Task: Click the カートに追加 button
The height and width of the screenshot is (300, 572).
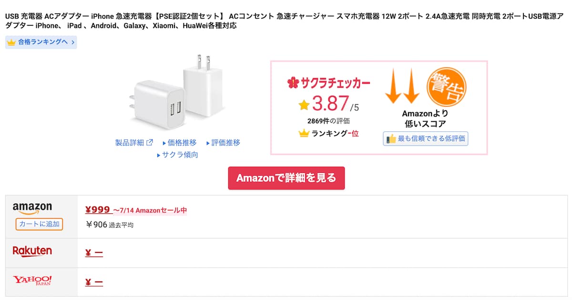Action: (39, 224)
